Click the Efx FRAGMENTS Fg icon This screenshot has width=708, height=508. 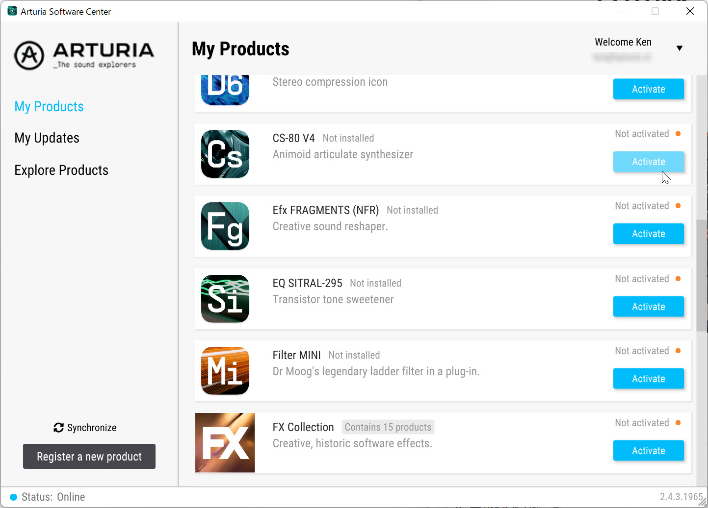[x=225, y=226]
